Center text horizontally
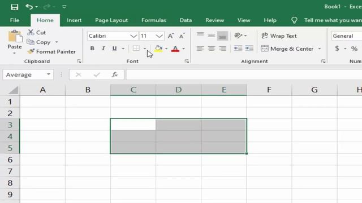Viewport: 362px width, 203px height. click(x=211, y=48)
